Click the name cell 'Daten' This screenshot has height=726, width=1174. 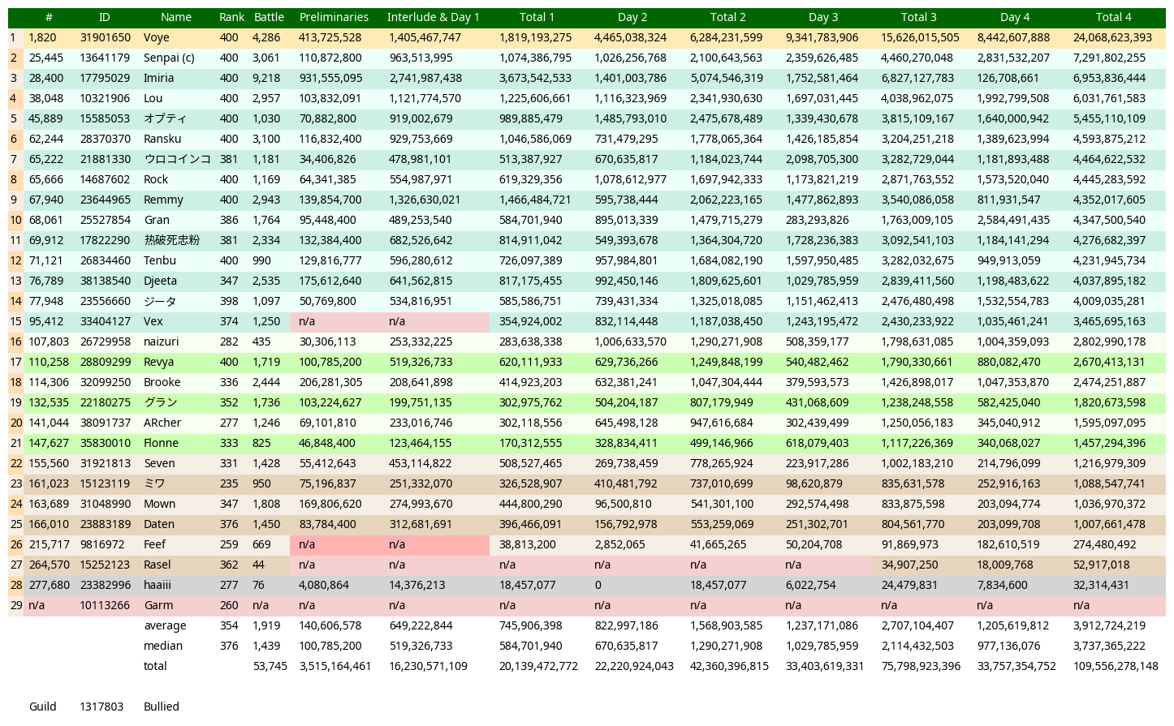click(x=159, y=524)
